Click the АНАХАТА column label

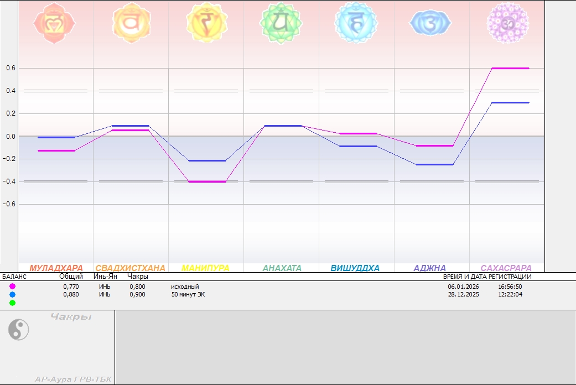coord(282,268)
